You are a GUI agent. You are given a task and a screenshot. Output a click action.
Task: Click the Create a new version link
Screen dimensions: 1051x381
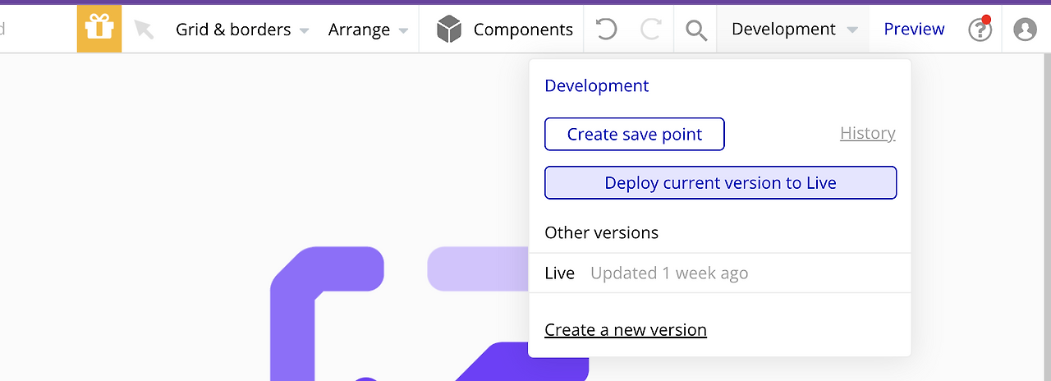tap(625, 330)
